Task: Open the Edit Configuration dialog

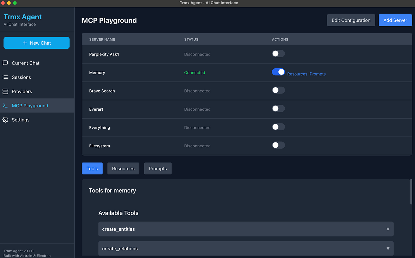Action: pyautogui.click(x=351, y=20)
